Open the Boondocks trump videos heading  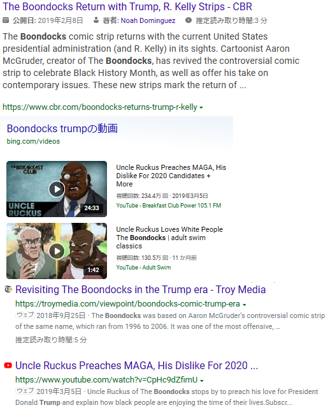coord(62,128)
